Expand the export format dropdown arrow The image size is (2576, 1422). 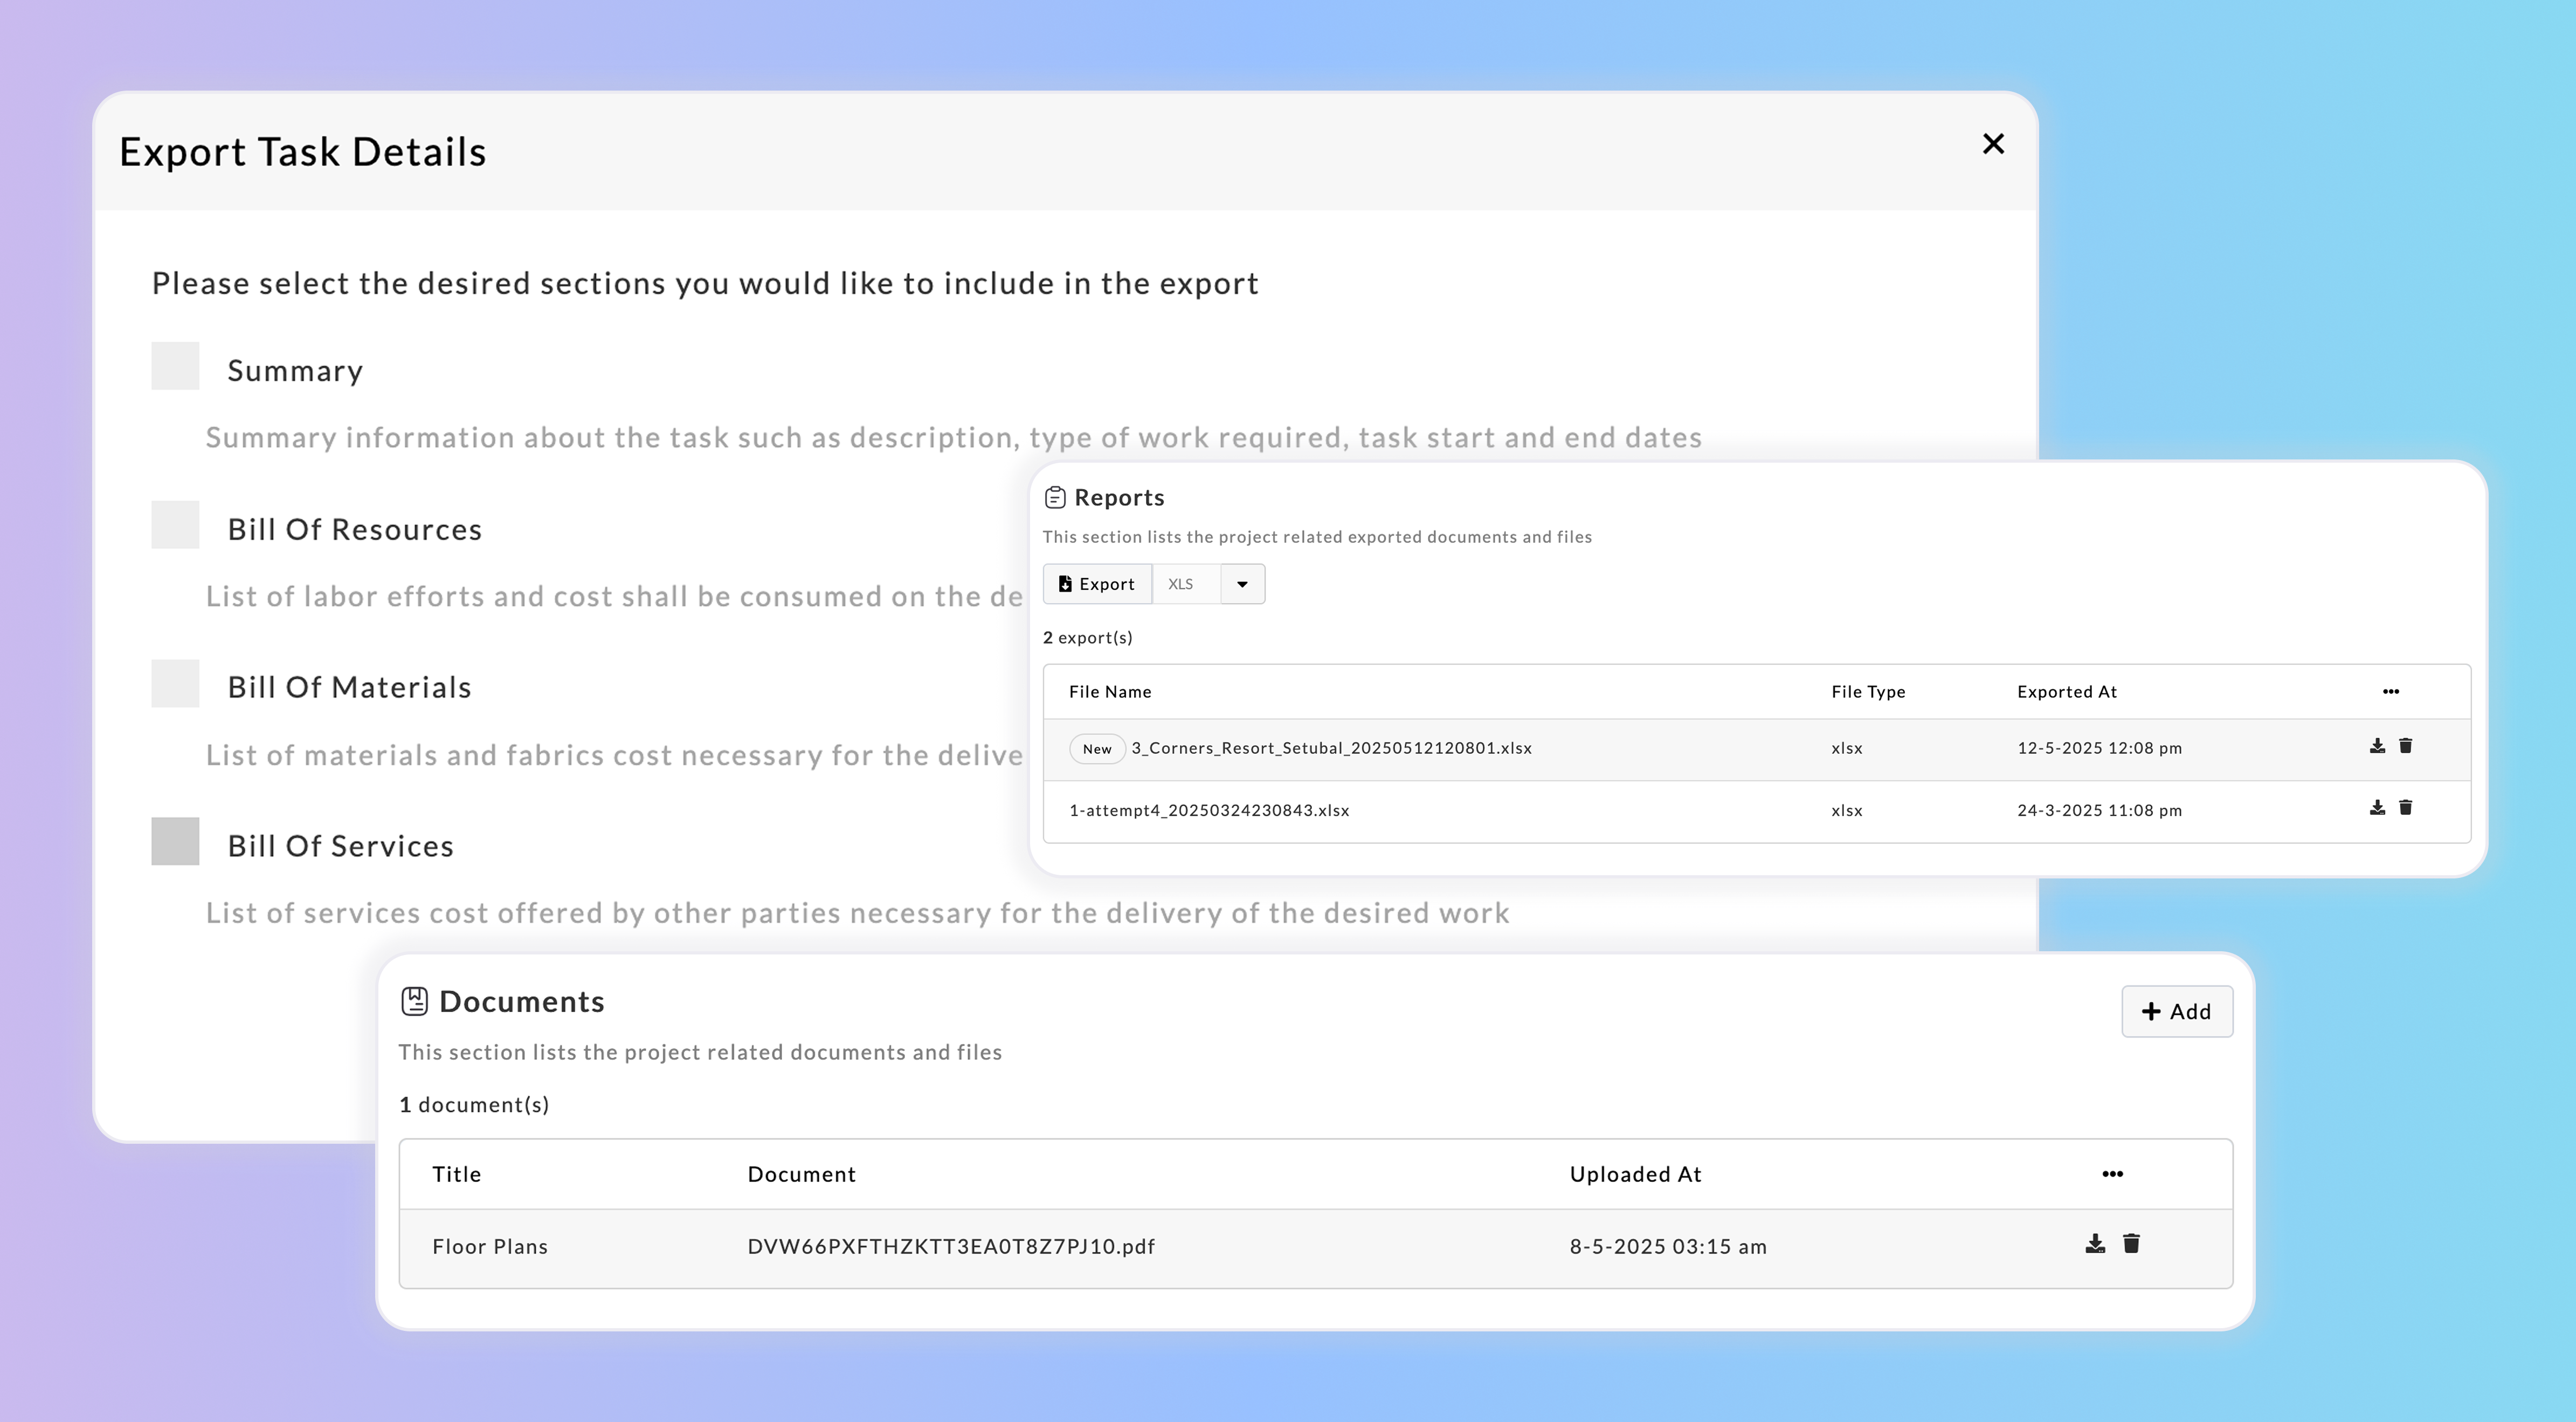coord(1242,585)
